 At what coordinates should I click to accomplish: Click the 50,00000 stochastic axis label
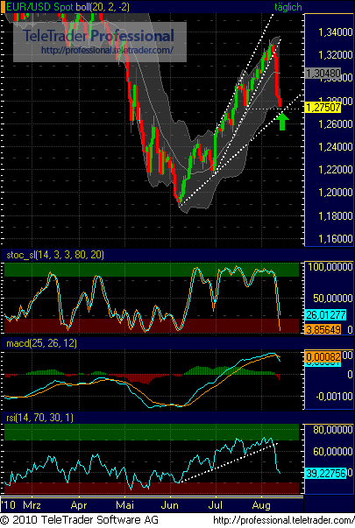click(333, 298)
